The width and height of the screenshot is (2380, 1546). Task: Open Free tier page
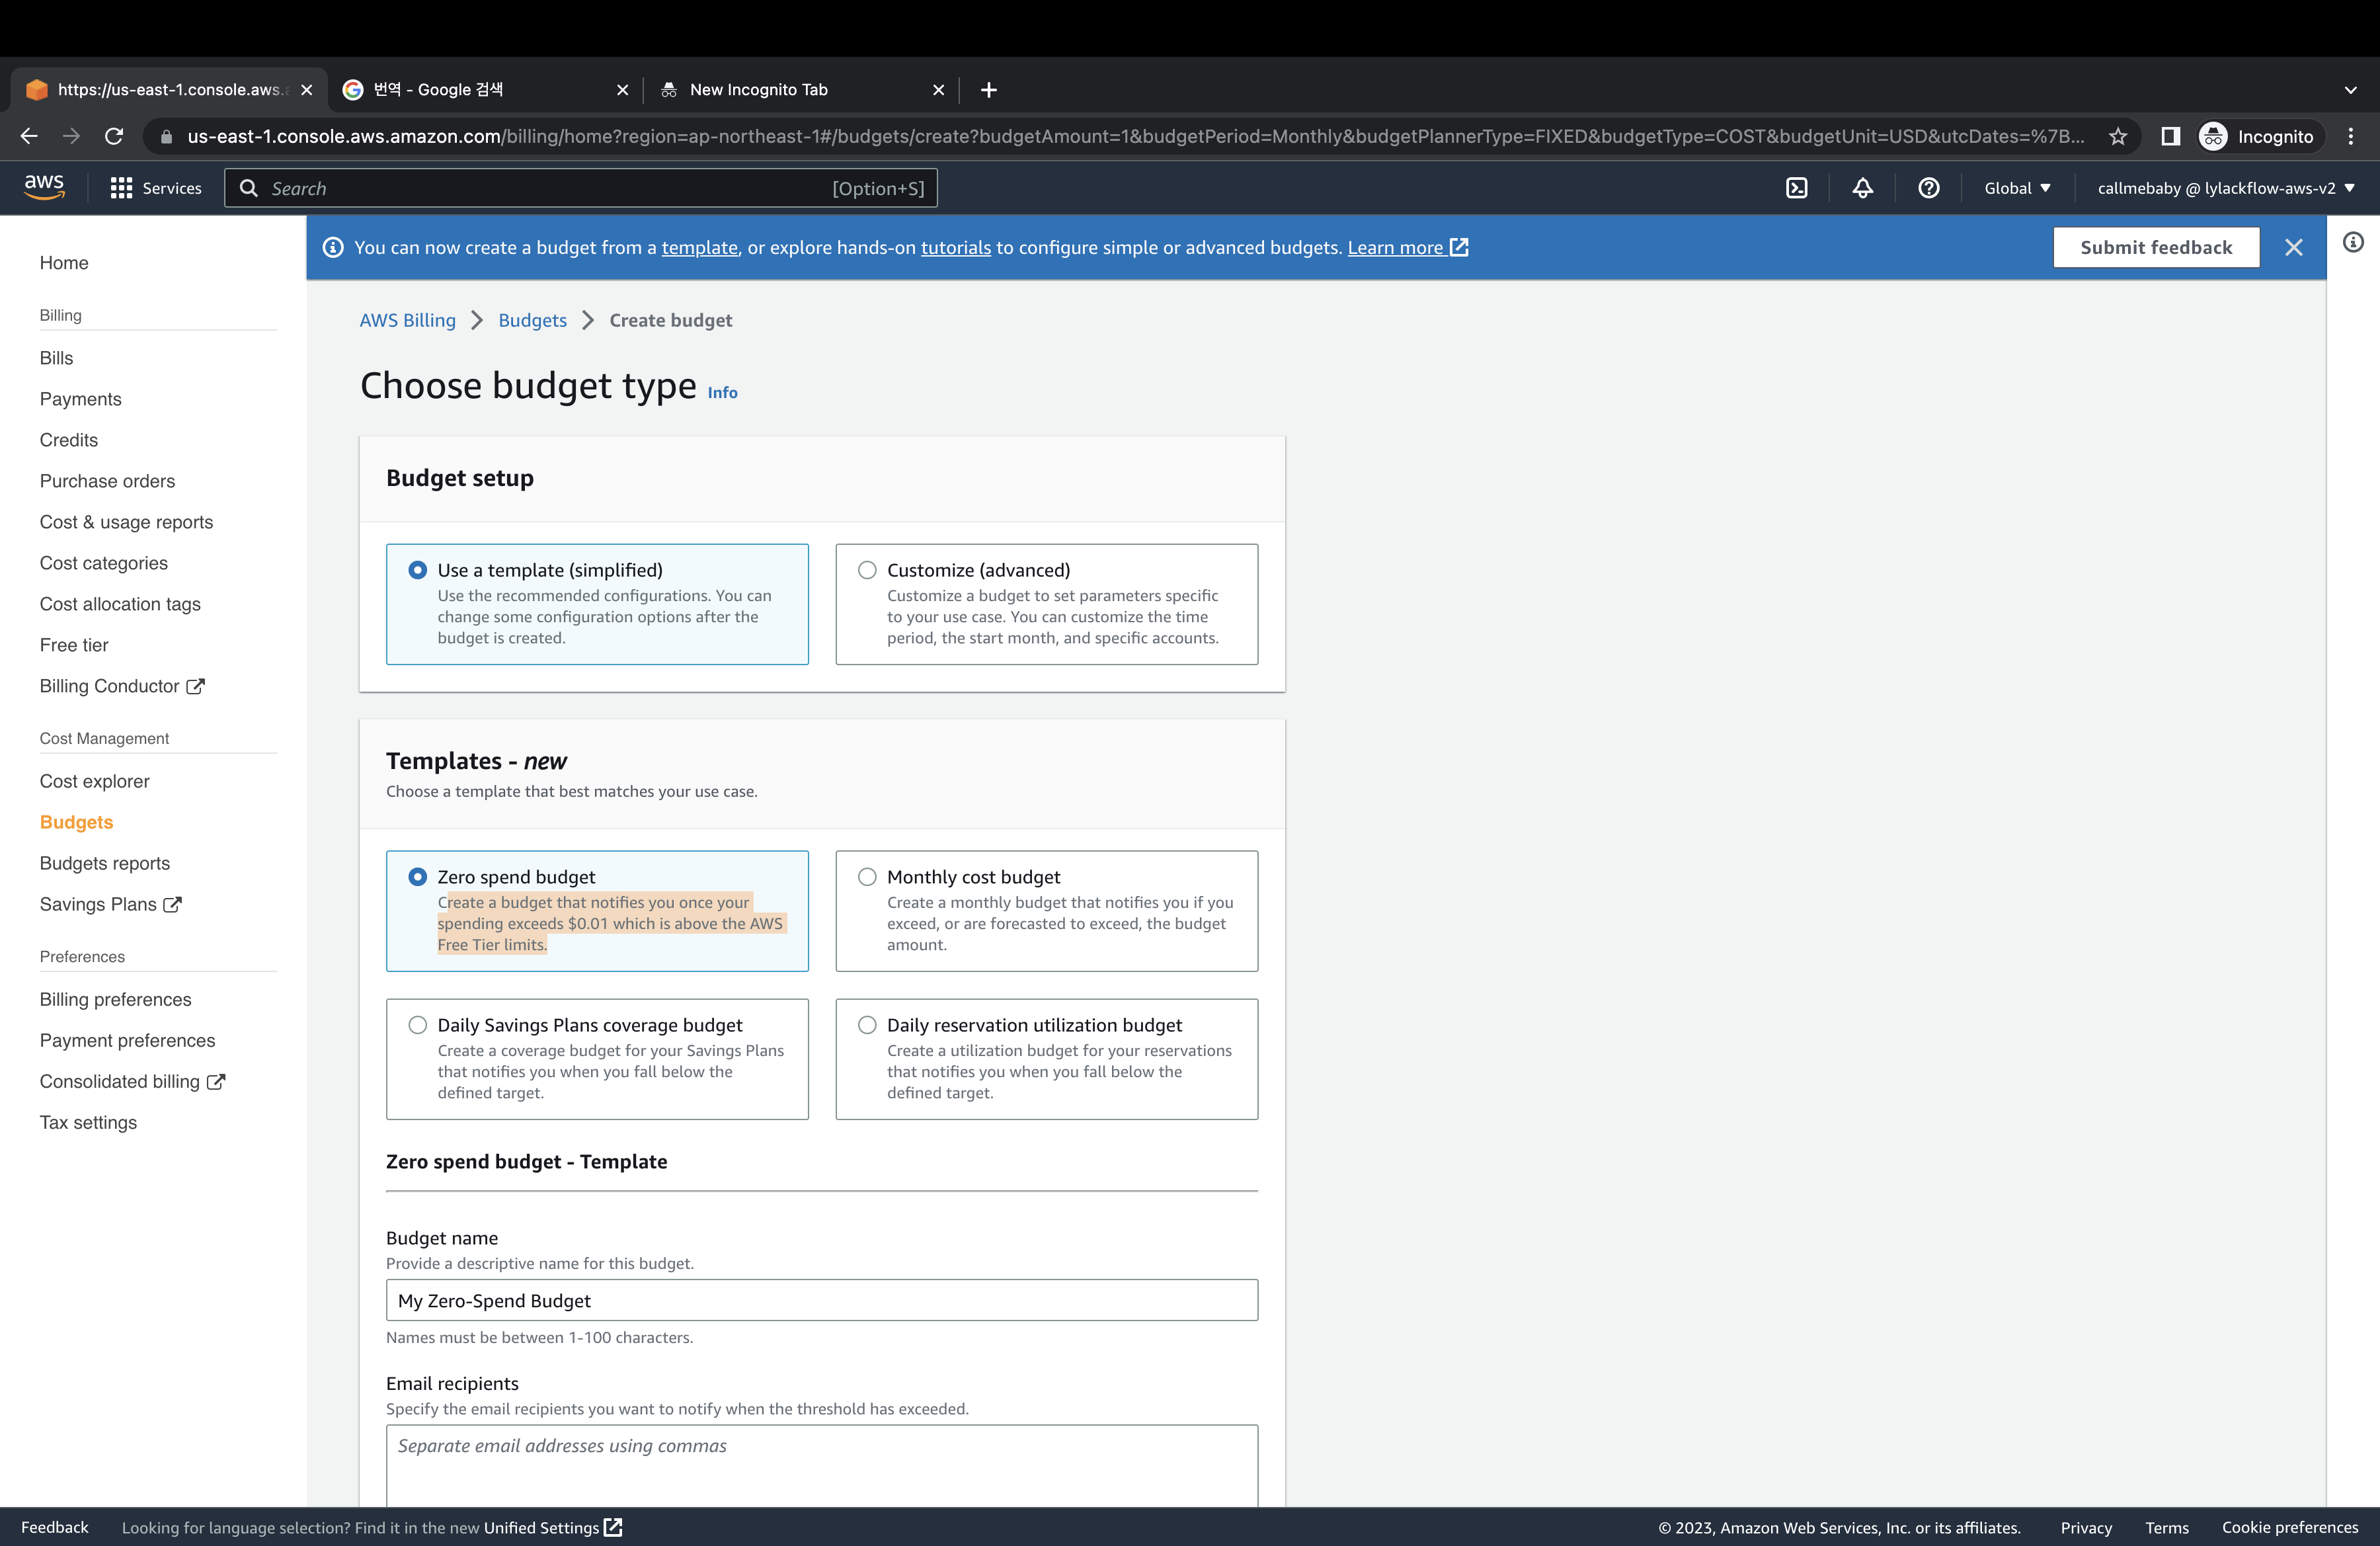pos(74,645)
